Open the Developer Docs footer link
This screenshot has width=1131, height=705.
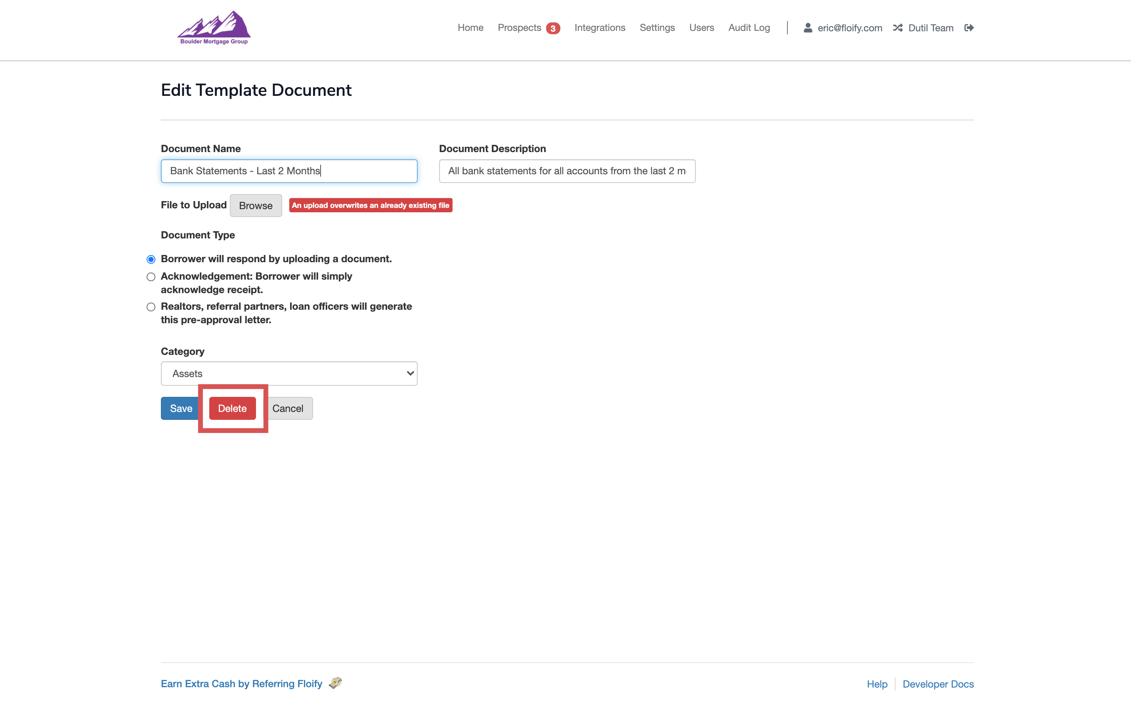pyautogui.click(x=938, y=684)
